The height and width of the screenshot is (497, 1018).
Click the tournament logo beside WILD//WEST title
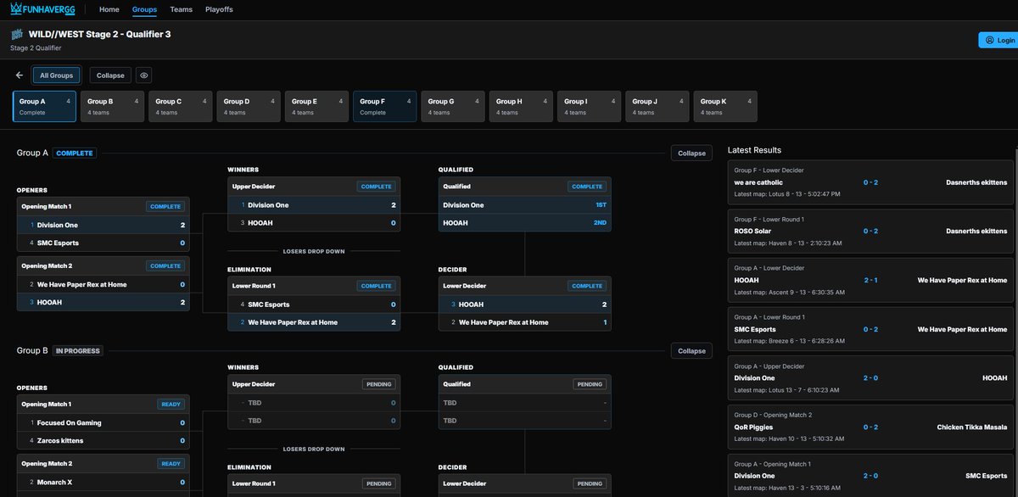(x=17, y=35)
